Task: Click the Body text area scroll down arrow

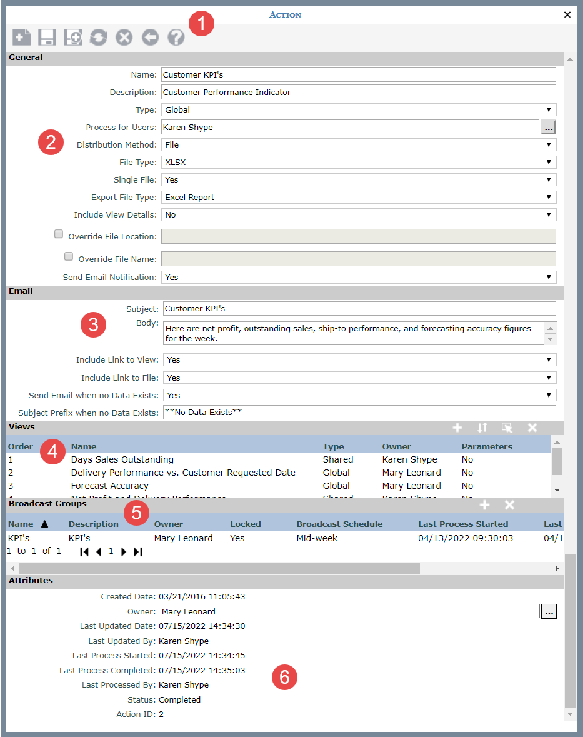Action: 550,339
